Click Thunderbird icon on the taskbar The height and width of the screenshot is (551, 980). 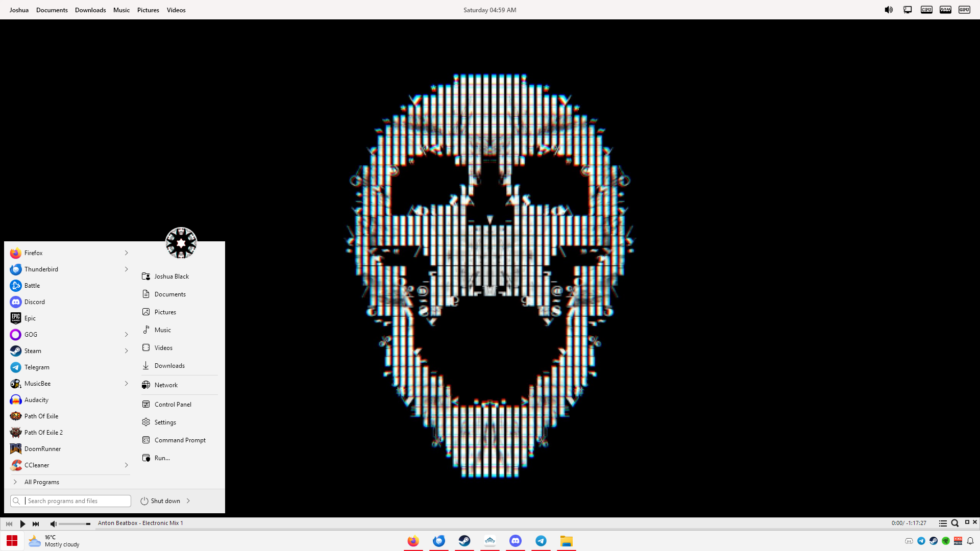(439, 541)
